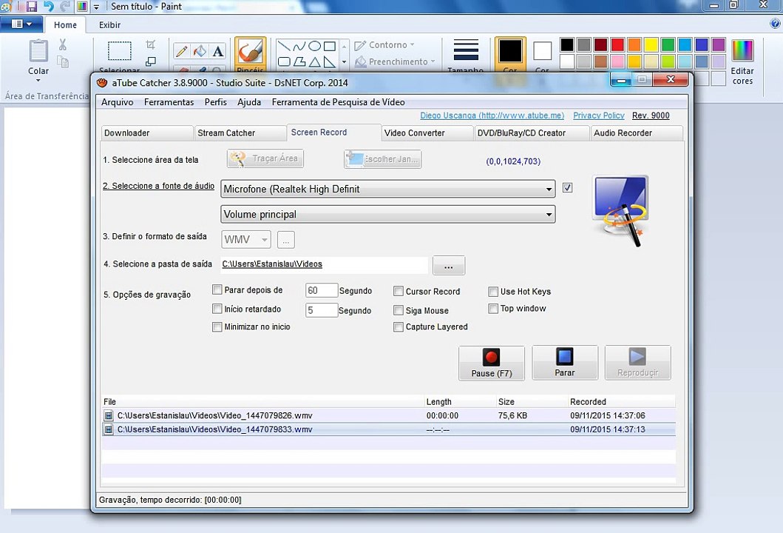Click the Resize icon below Crop
The width and height of the screenshot is (783, 533).
pos(150,61)
